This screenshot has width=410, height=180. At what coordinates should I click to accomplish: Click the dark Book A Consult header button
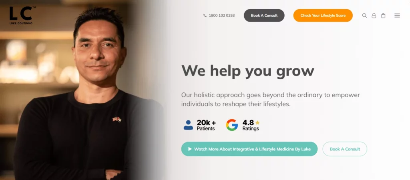pyautogui.click(x=264, y=16)
